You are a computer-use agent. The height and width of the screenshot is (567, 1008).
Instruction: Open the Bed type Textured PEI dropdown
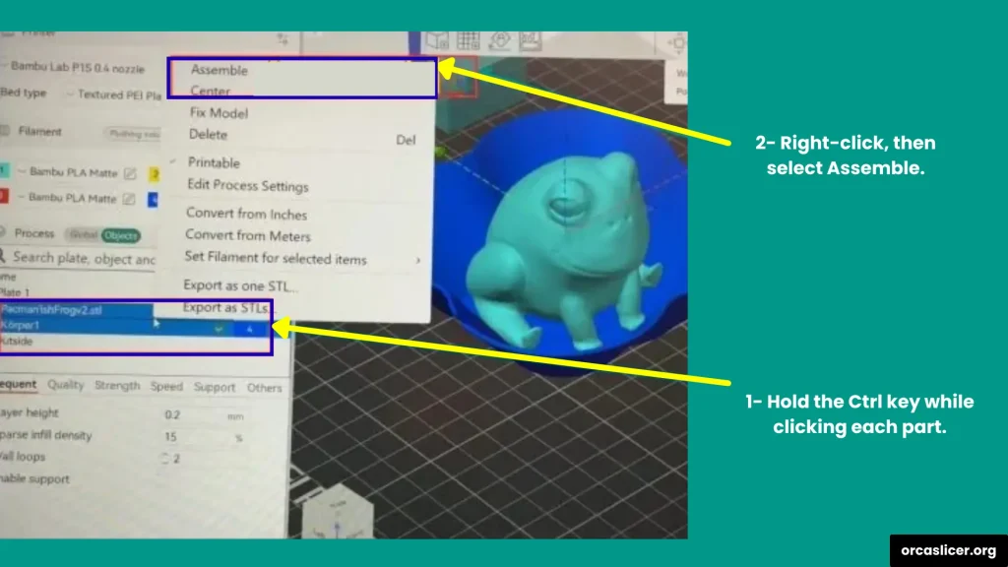(x=114, y=94)
